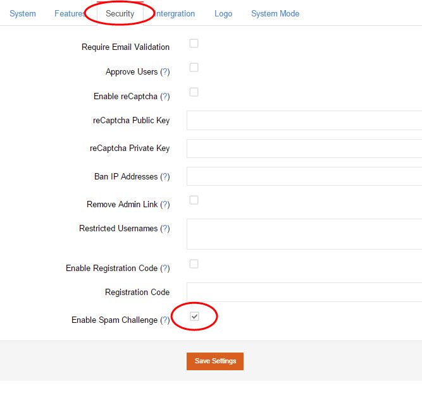Open help for Enable Spam Challenge
This screenshot has width=422, height=393.
point(165,320)
